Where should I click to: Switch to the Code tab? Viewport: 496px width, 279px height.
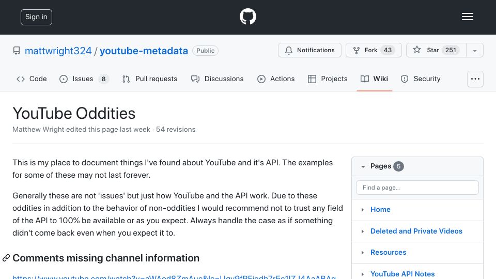[x=32, y=79]
